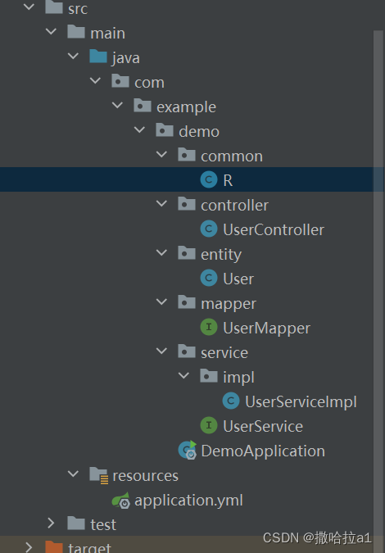
Task: Open the DemoApplication file name
Action: 263,451
